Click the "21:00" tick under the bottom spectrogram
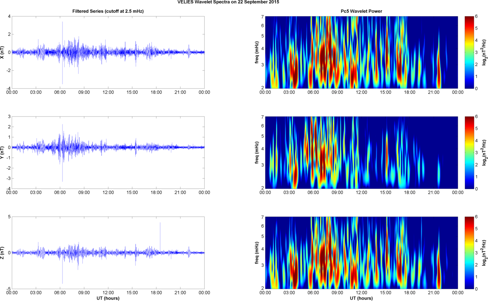The width and height of the screenshot is (488, 301). (434, 292)
